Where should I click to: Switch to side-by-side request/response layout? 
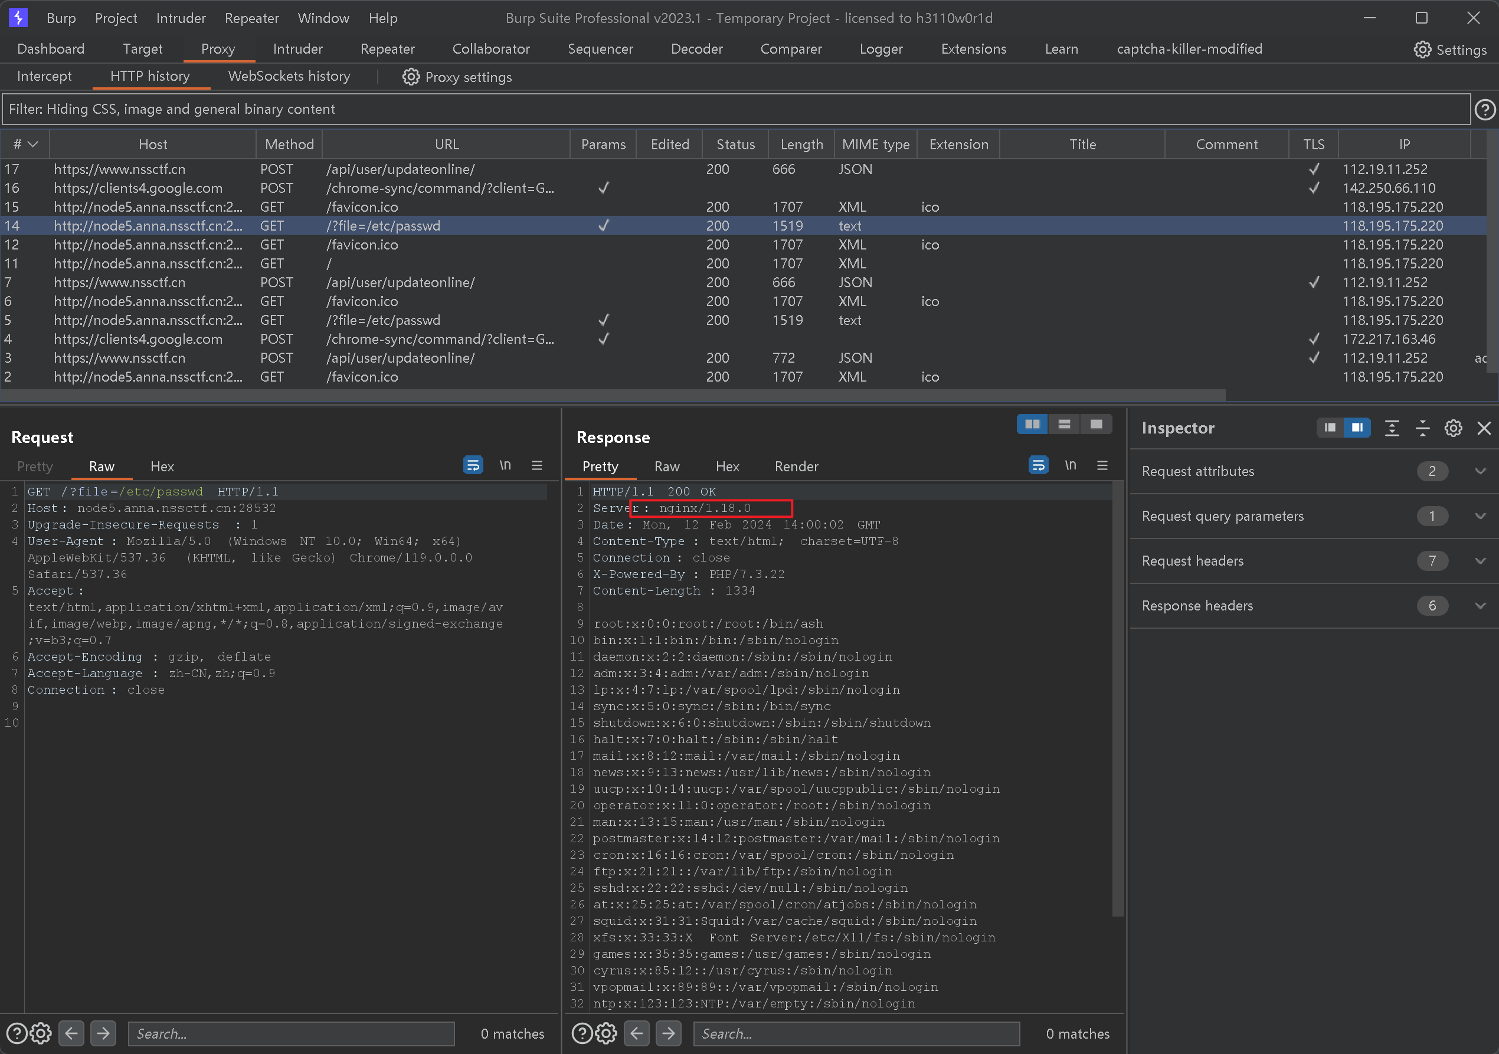point(1032,424)
